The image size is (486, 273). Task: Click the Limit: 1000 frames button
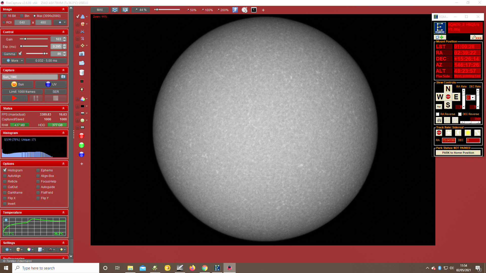pyautogui.click(x=22, y=92)
